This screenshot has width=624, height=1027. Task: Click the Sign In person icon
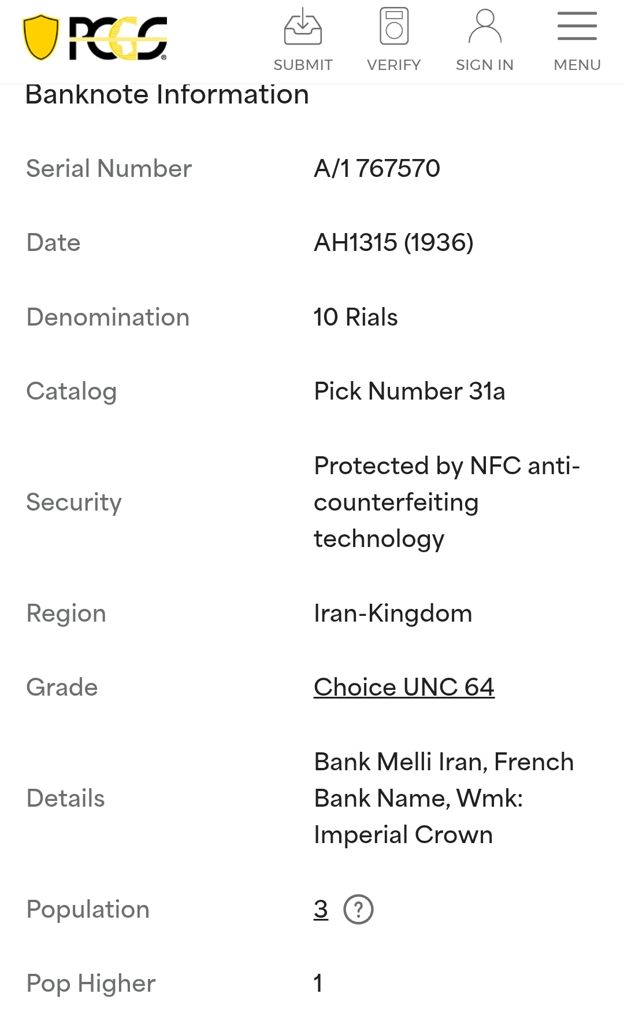click(x=485, y=27)
